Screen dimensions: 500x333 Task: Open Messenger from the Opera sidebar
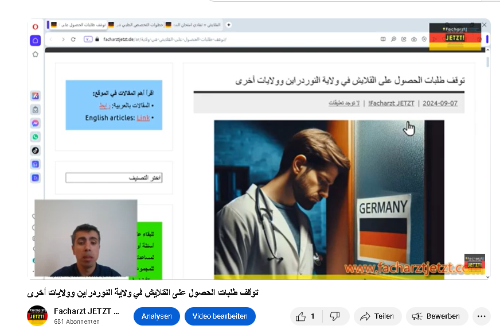point(36,123)
